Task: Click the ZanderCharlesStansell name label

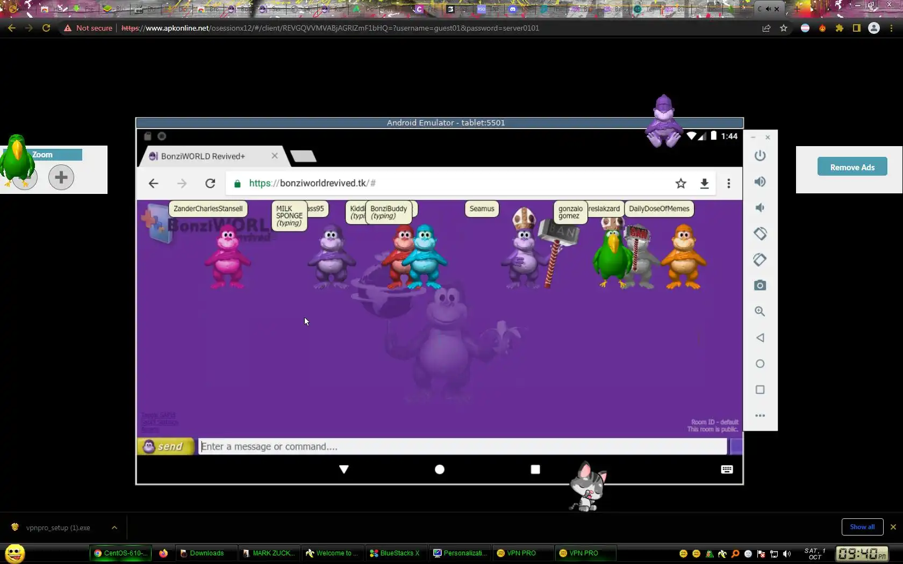Action: [x=208, y=209]
